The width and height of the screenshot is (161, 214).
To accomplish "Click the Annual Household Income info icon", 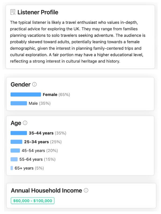I will coord(86,190).
